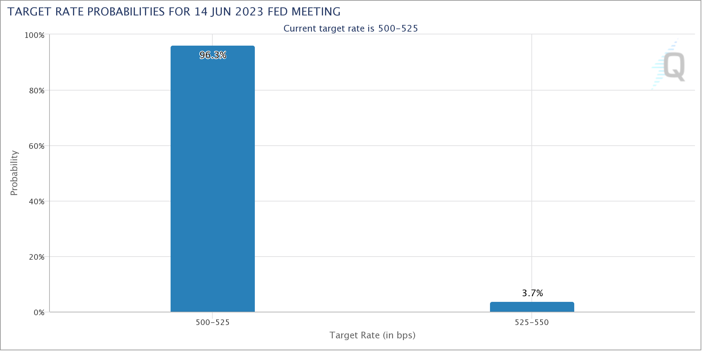702x351 pixels.
Task: Click the Target Rate (in bps) axis title
Action: (372, 336)
